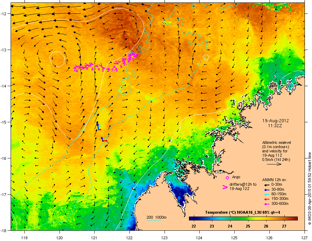This screenshot has height=241, width=312.
Task: Click the Argo legend label
Action: click(x=236, y=177)
